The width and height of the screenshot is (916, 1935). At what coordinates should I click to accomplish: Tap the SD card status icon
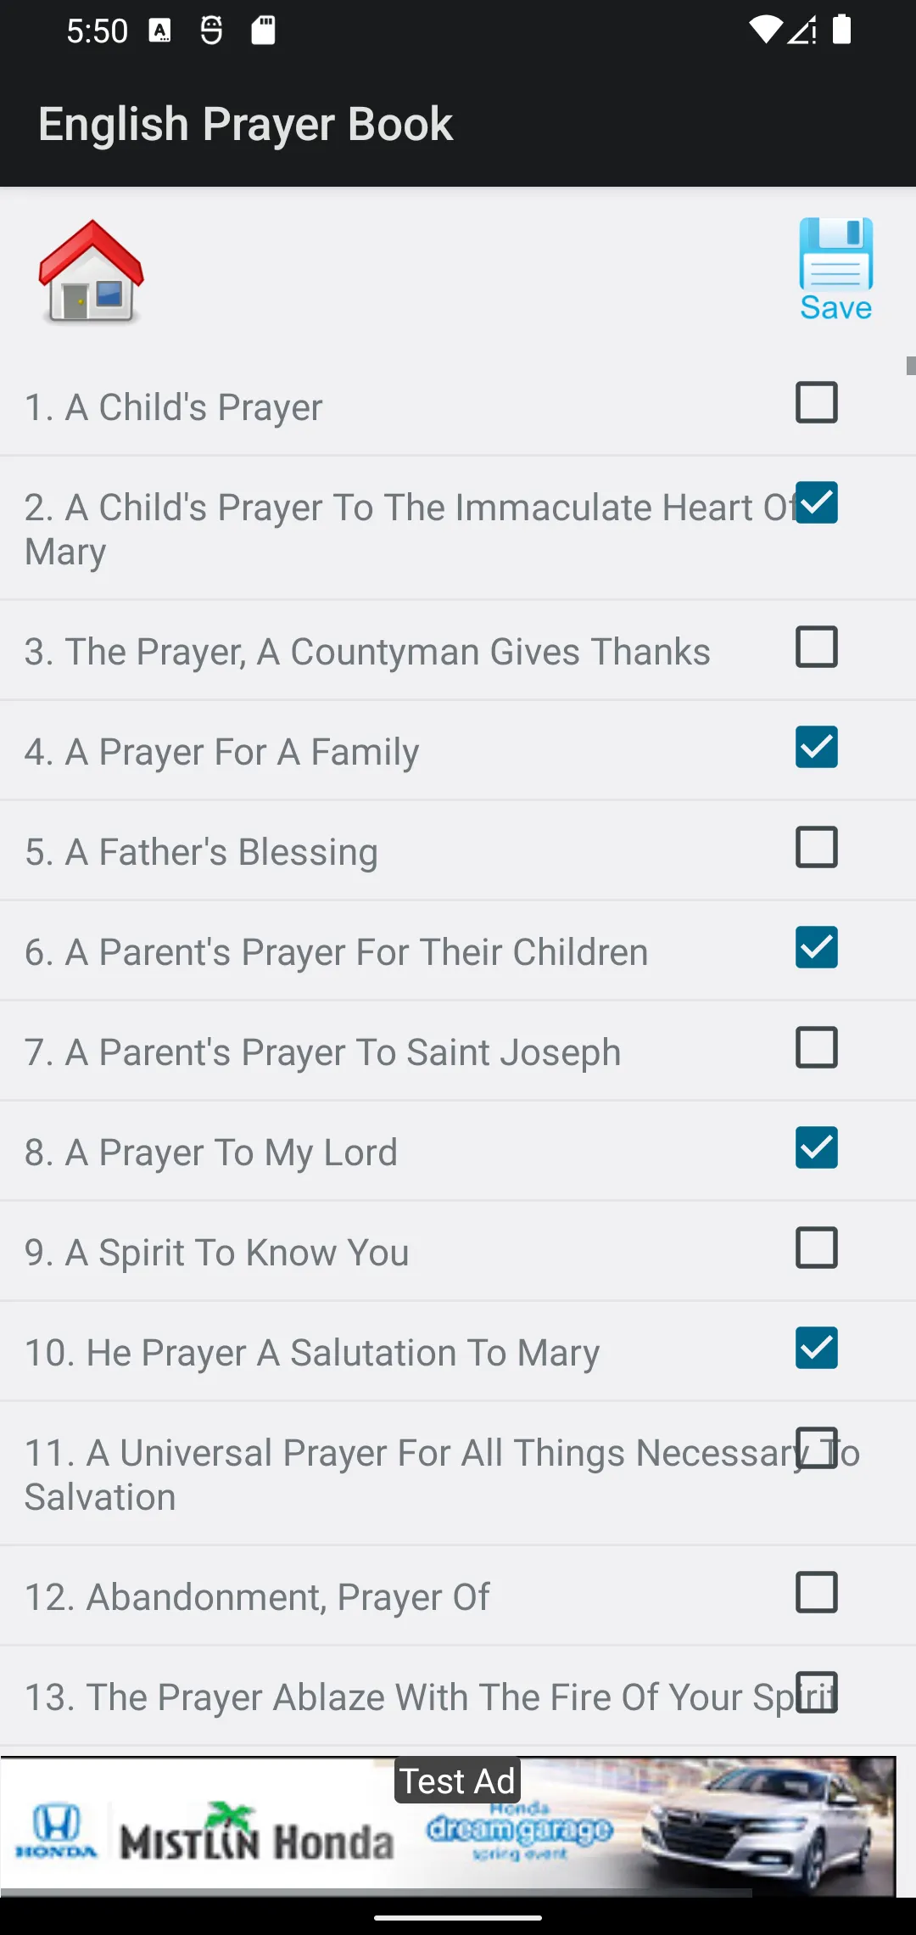(x=263, y=31)
